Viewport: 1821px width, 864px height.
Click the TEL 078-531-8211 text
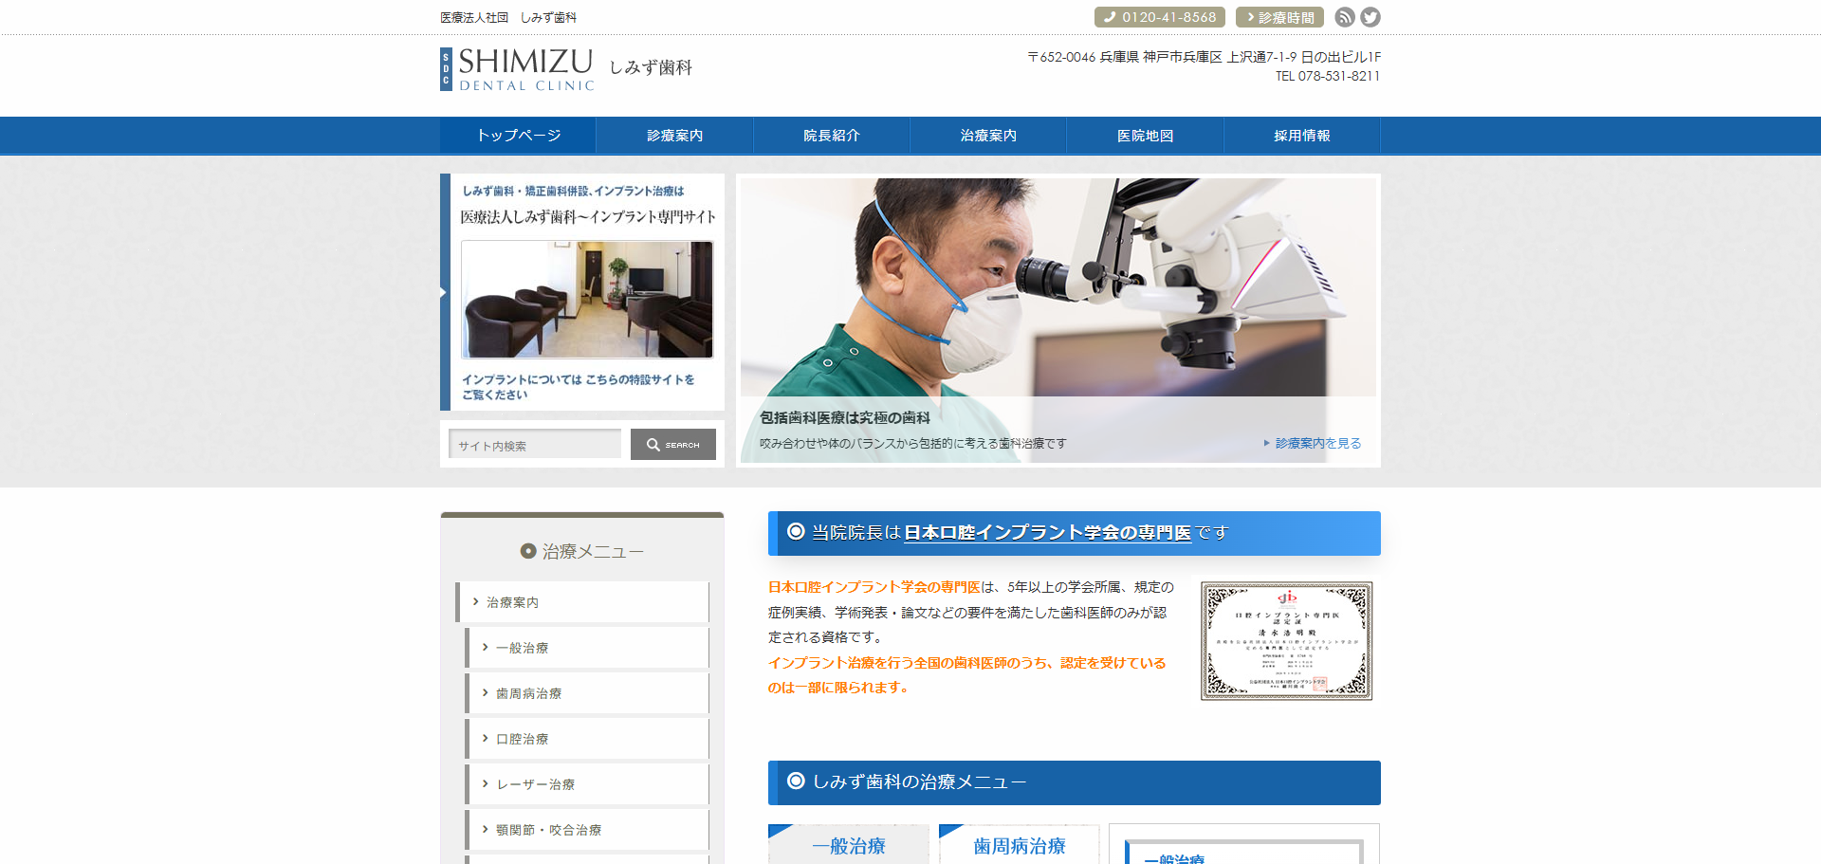point(1328,76)
